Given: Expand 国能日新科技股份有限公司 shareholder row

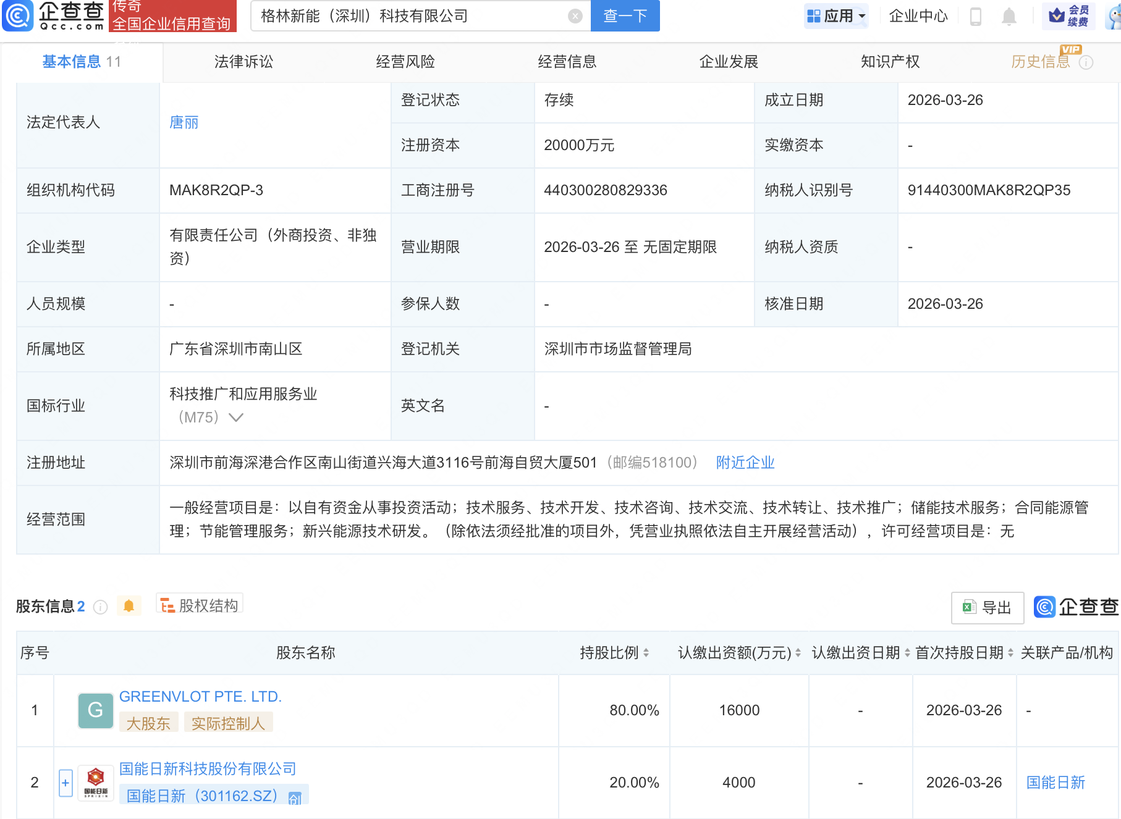Looking at the screenshot, I should pos(65,782).
